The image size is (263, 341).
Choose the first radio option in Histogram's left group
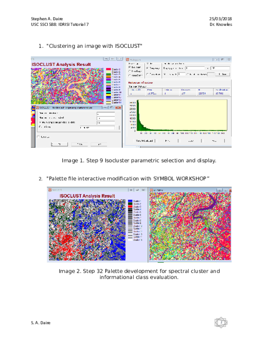click(x=130, y=67)
